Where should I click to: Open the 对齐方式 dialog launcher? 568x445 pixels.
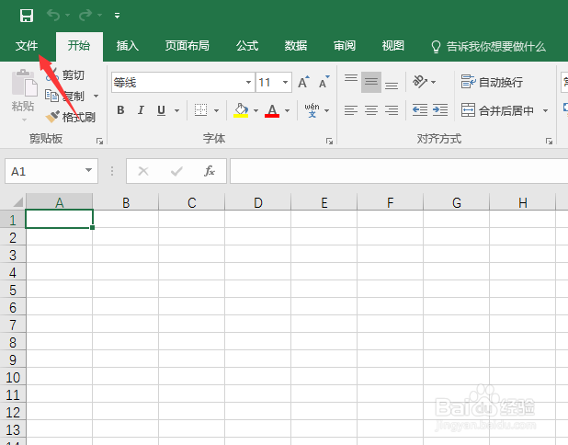pyautogui.click(x=550, y=142)
